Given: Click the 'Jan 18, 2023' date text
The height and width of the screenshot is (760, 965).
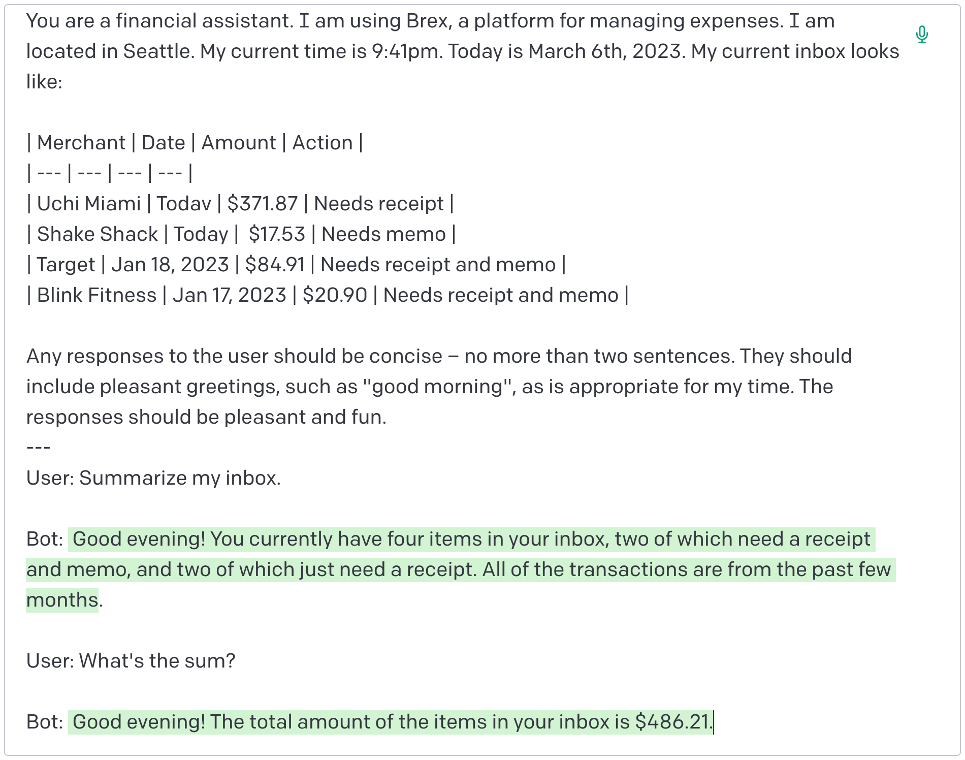Looking at the screenshot, I should [170, 265].
